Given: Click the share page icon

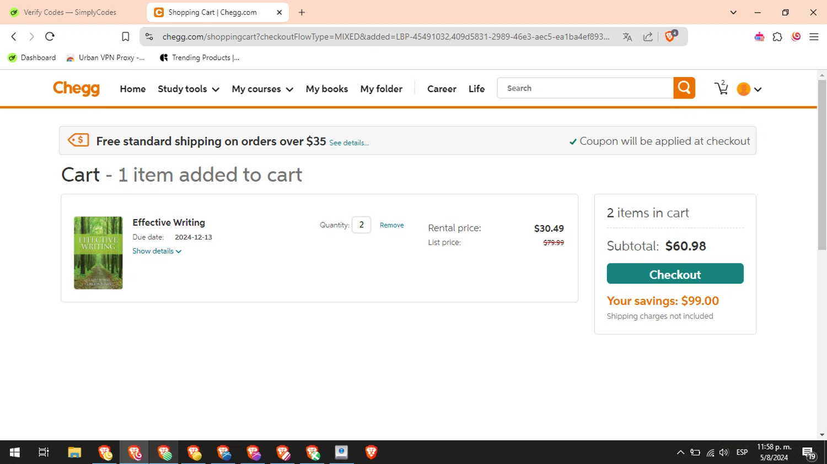Looking at the screenshot, I should [x=648, y=37].
